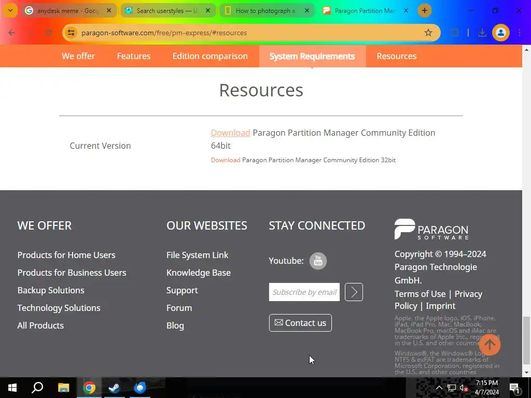
Task: Open Terms of Use link
Action: coord(420,294)
